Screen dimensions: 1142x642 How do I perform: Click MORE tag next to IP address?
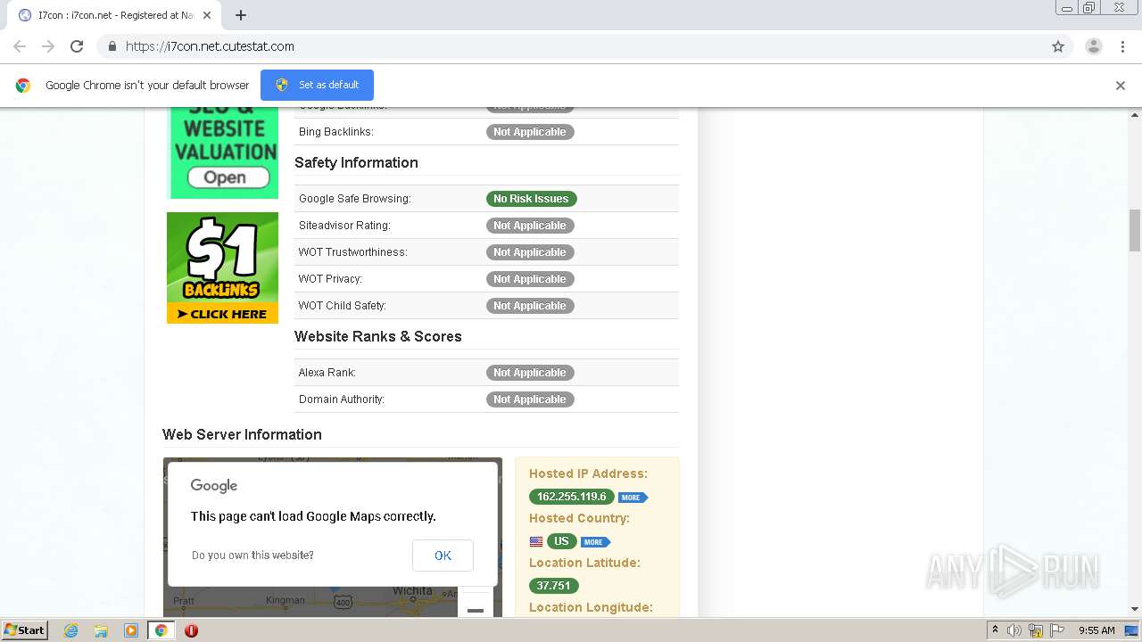[633, 498]
